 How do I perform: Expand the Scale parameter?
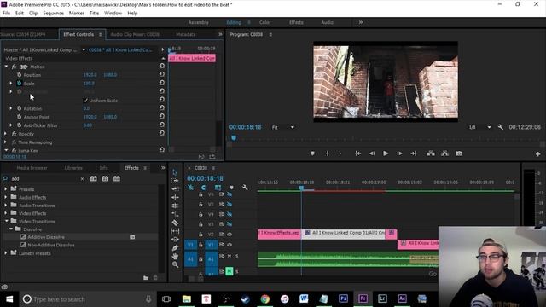10,84
